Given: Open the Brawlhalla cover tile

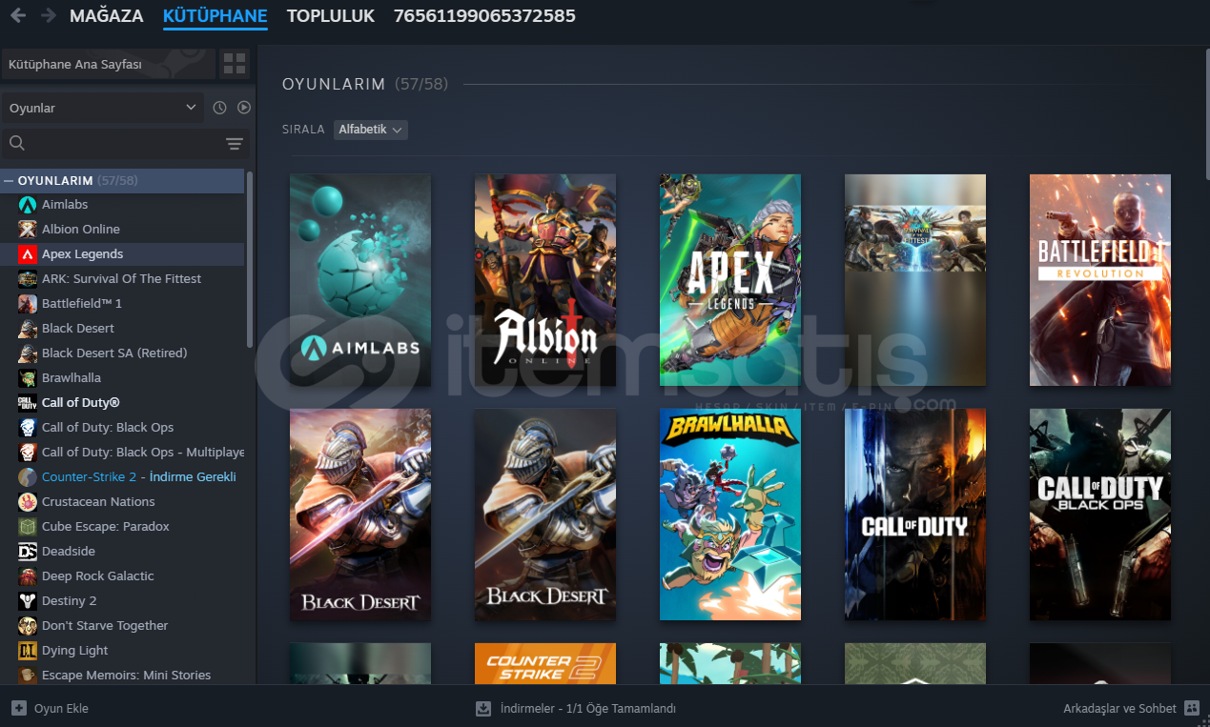Looking at the screenshot, I should [x=730, y=515].
